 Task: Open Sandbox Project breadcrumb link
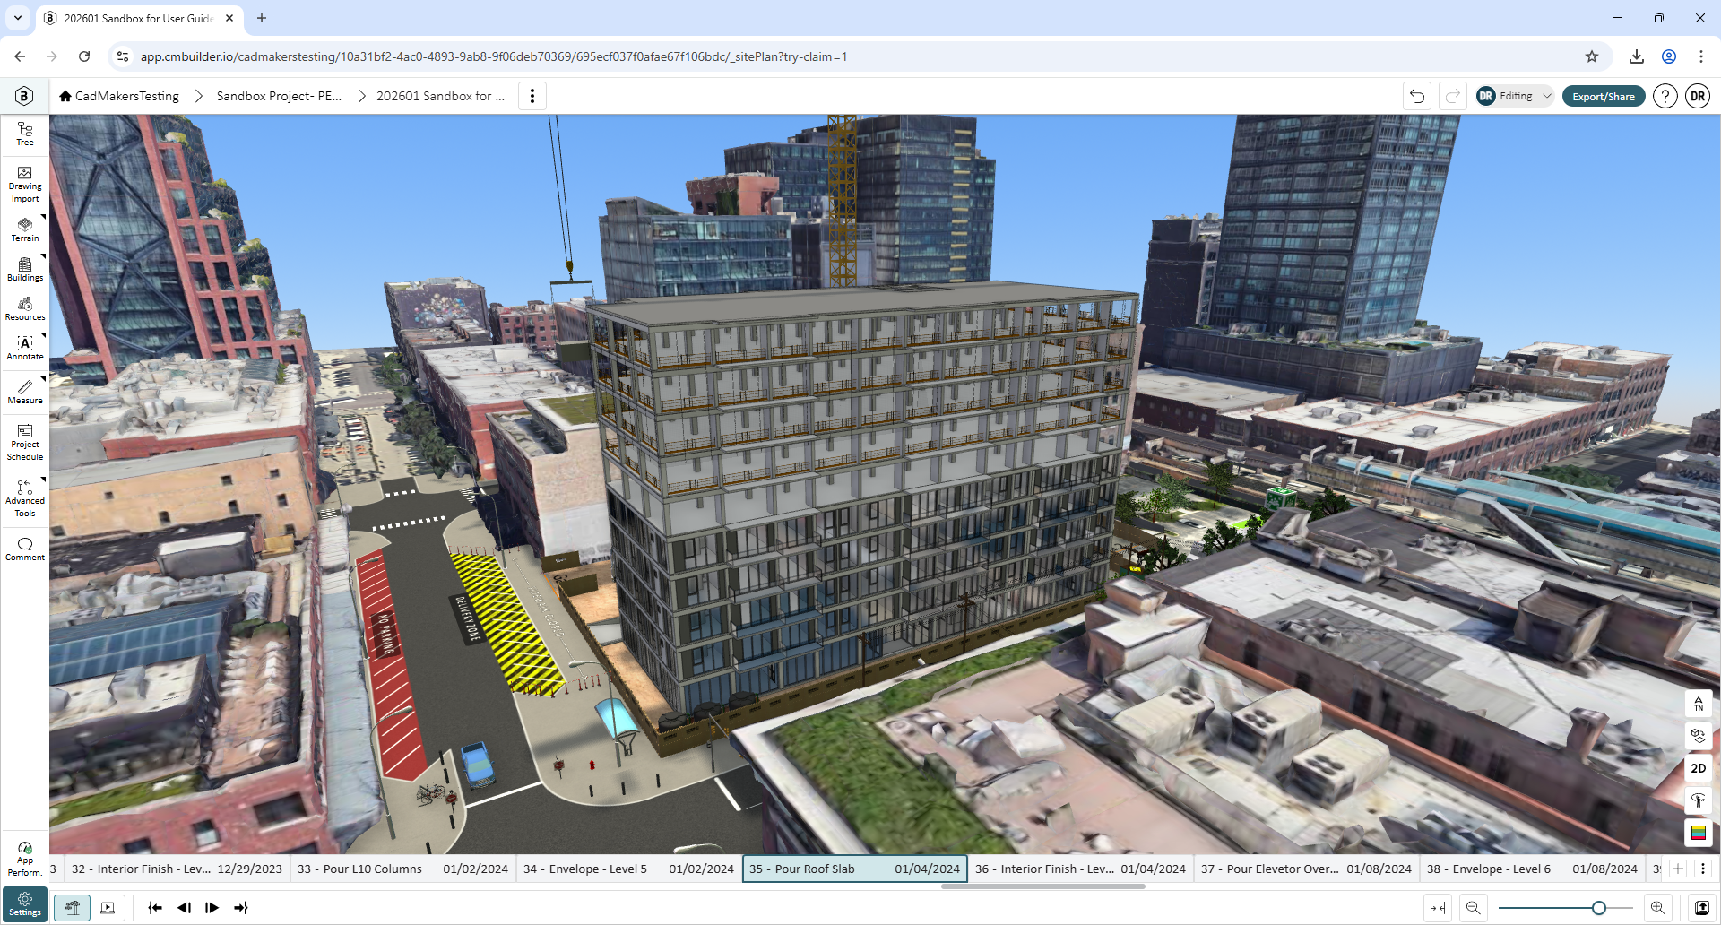[279, 96]
